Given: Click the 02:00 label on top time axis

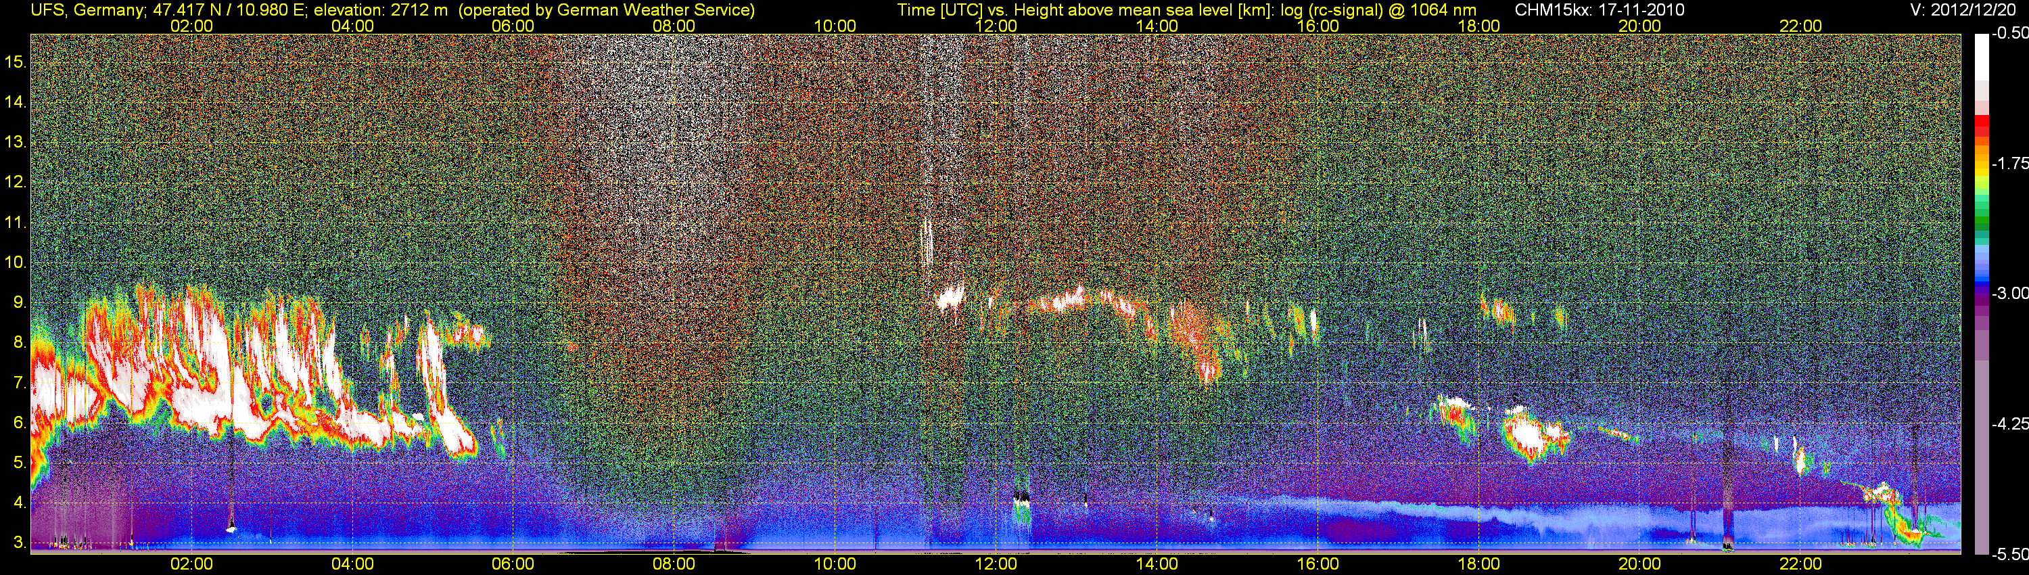Looking at the screenshot, I should point(191,26).
